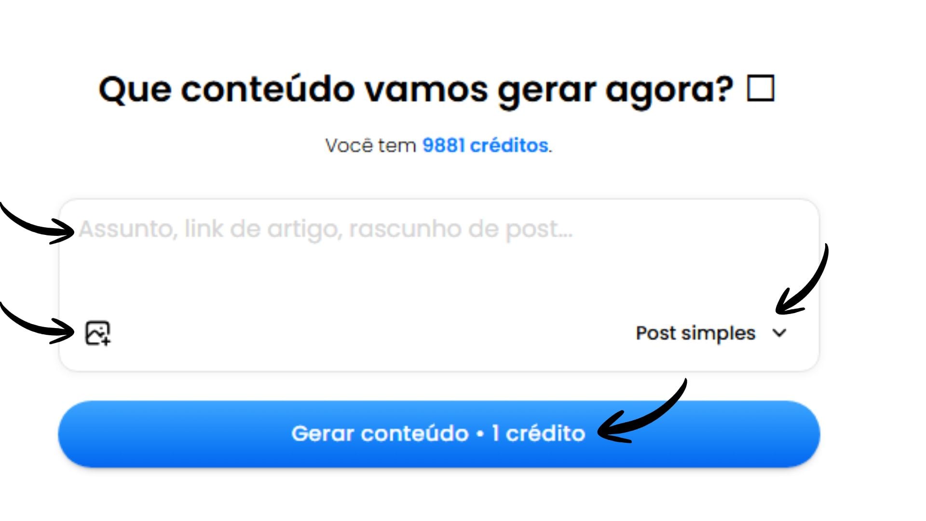The height and width of the screenshot is (521, 926).
Task: Click the arrow pointing at the image icon
Action: tap(37, 323)
